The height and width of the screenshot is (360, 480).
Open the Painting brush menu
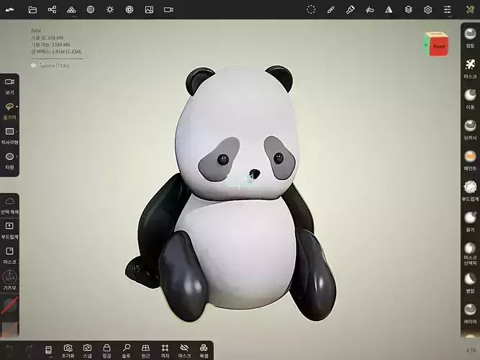(330, 10)
